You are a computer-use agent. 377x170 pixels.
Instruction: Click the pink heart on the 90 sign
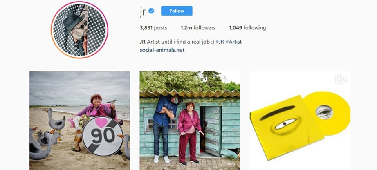click(101, 122)
